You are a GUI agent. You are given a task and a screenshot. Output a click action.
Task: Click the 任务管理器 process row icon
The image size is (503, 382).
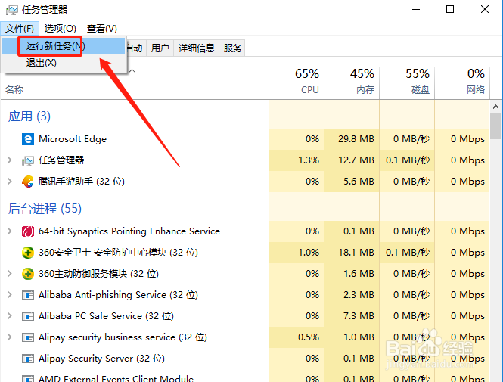click(x=28, y=160)
